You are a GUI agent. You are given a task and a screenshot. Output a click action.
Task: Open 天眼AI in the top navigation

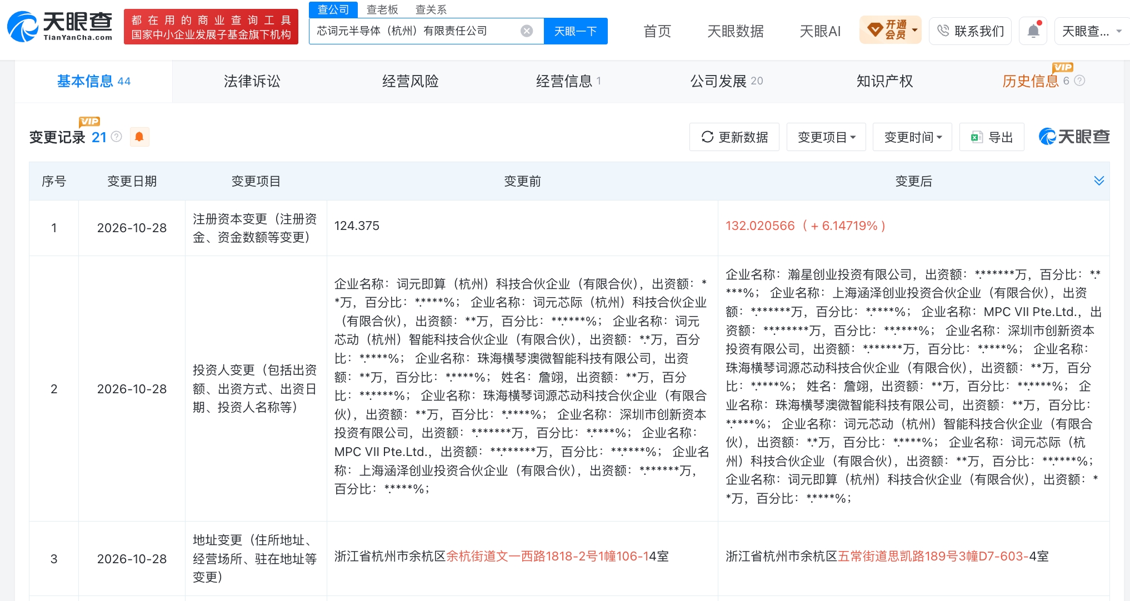click(x=820, y=31)
